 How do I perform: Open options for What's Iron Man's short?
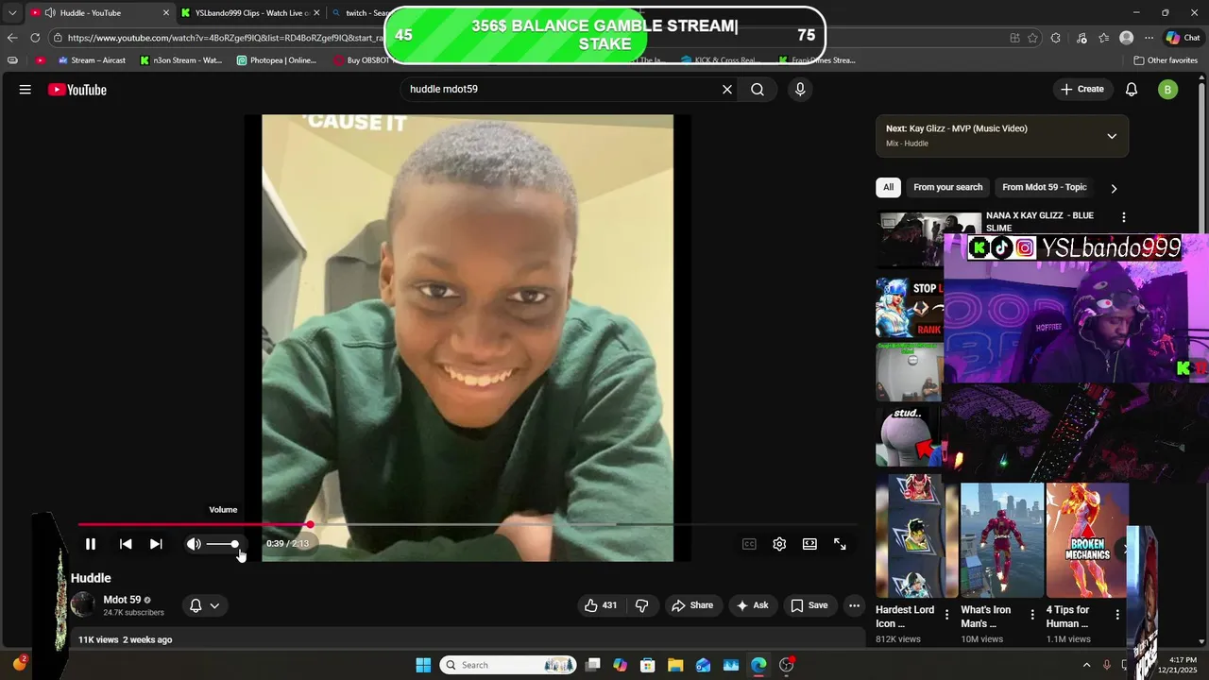[1032, 615]
